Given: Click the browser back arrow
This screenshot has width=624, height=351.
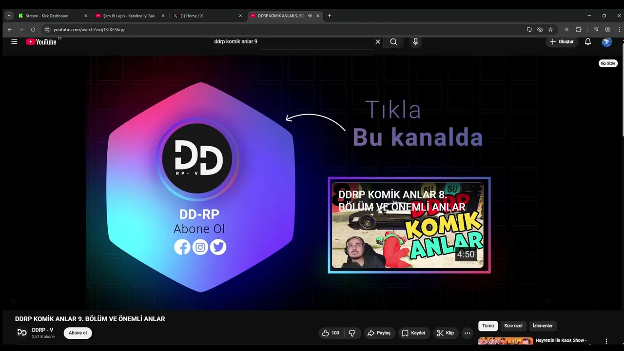Looking at the screenshot, I should (10, 30).
